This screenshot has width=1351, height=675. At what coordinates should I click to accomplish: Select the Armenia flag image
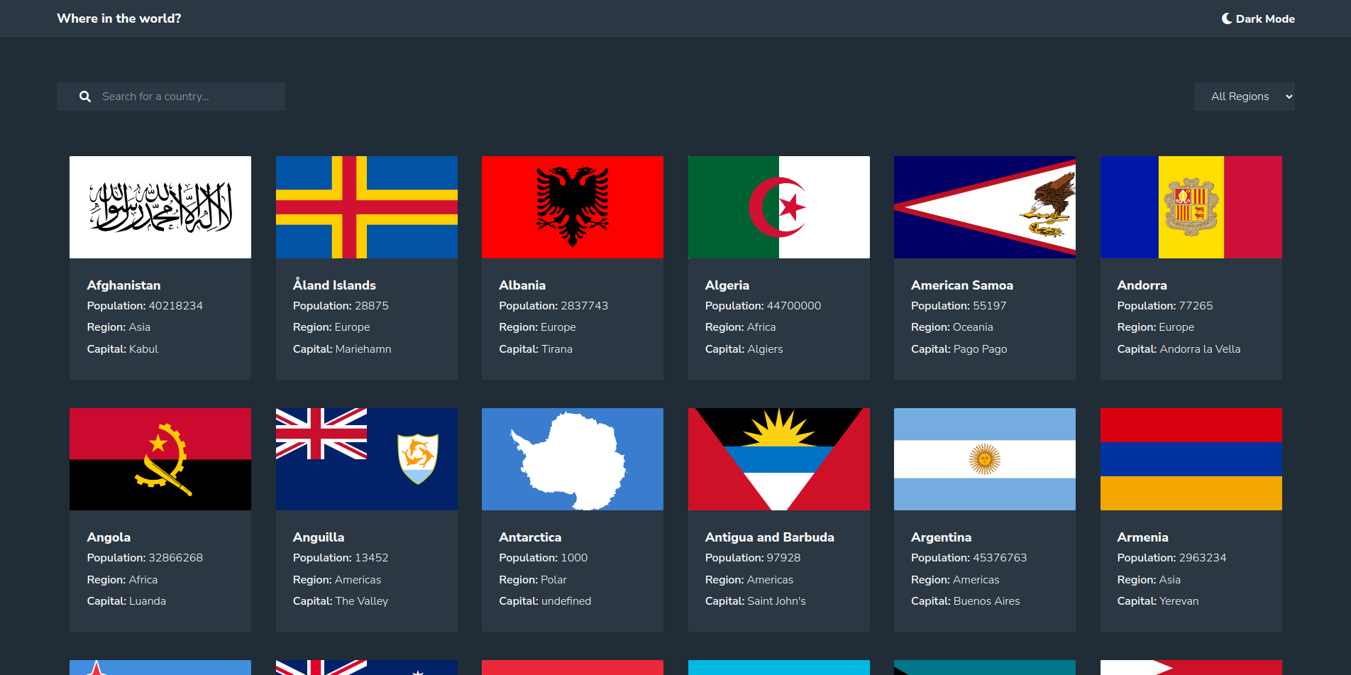[1191, 459]
